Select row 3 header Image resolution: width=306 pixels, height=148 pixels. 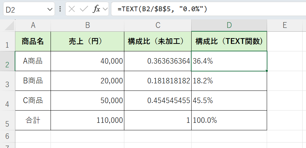[8, 81]
